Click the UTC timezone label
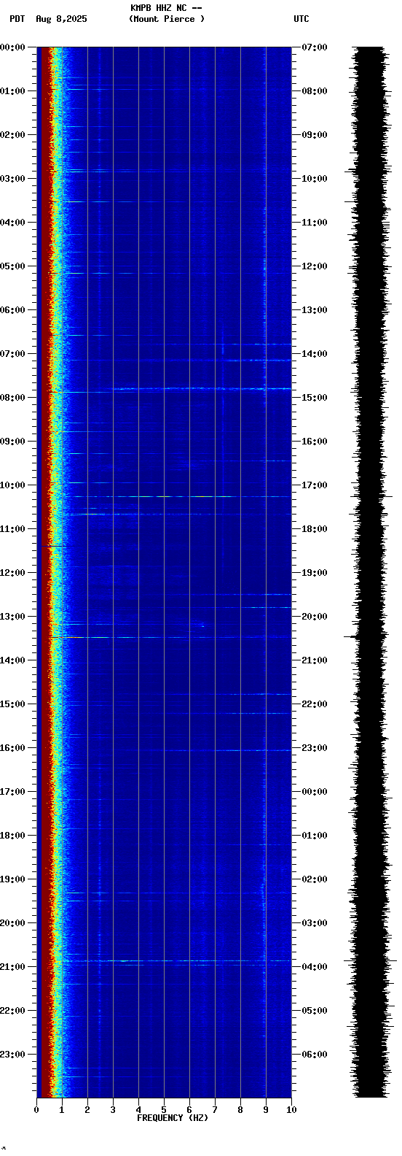This screenshot has height=1156, width=402. click(x=301, y=19)
